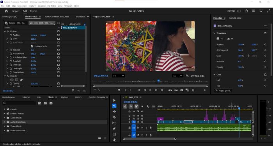Click Go to In point button
Image resolution: width=273 pixels, height=146 pixels.
click(x=139, y=90)
